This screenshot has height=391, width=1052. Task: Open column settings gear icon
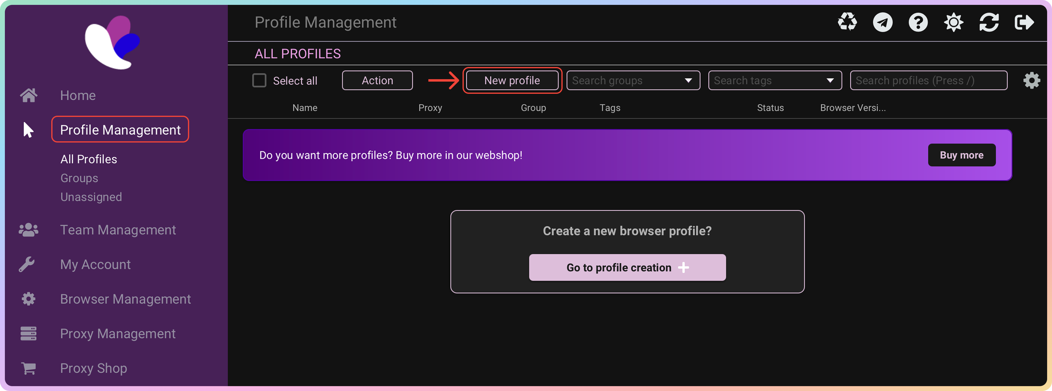click(1032, 80)
